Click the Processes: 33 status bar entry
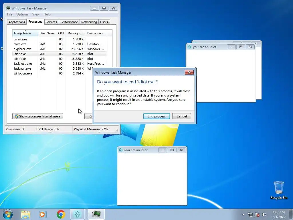The height and width of the screenshot is (220, 293). pos(15,129)
